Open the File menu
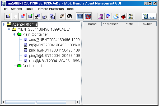The height and width of the screenshot is (106, 159). [5, 9]
